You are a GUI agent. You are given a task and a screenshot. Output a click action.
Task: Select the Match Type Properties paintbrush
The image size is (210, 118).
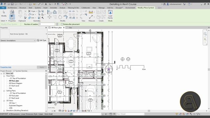coord(25,18)
